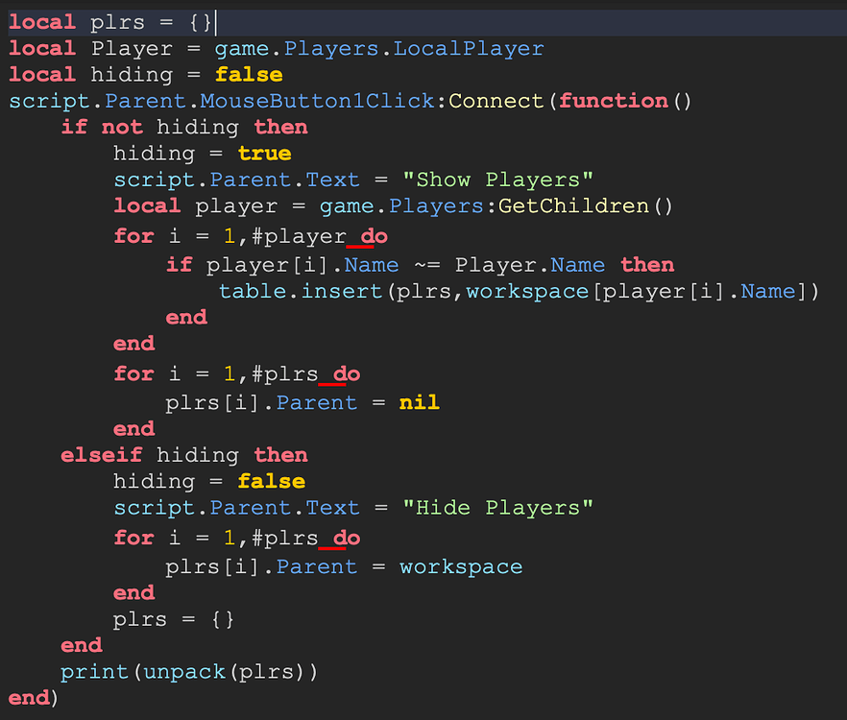Image resolution: width=847 pixels, height=720 pixels.
Task: Click the ~= operator
Action: click(x=427, y=265)
